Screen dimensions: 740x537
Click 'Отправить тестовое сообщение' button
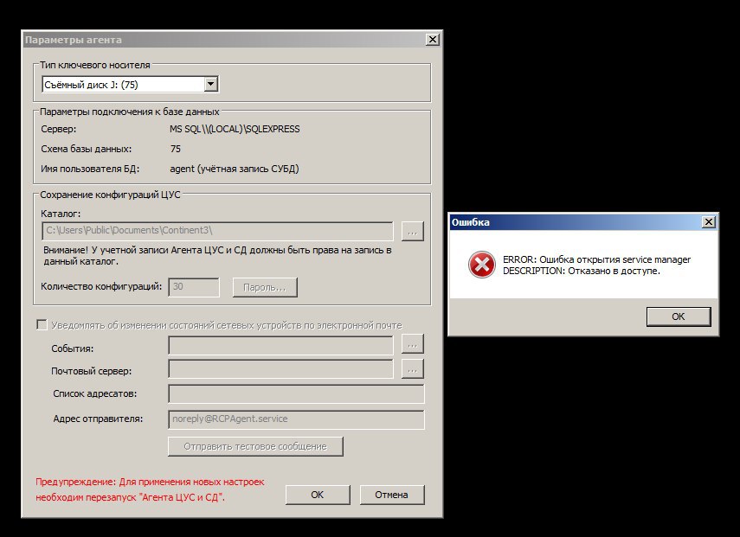tap(255, 446)
